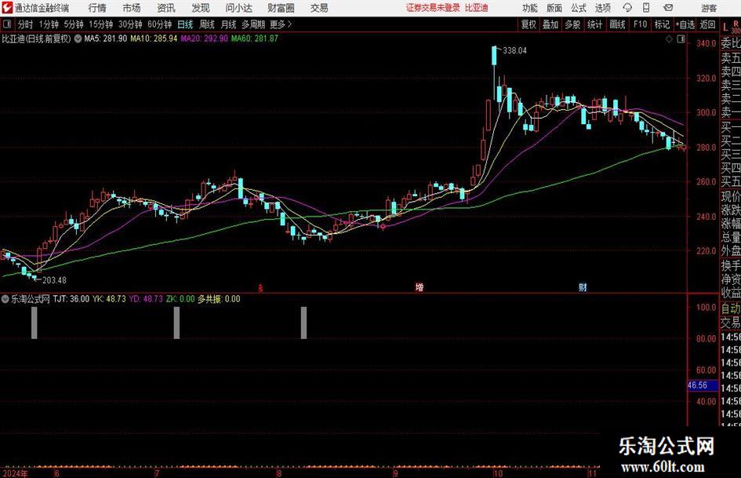Switch to the 1分钟 period tab
The height and width of the screenshot is (478, 741).
[x=49, y=24]
